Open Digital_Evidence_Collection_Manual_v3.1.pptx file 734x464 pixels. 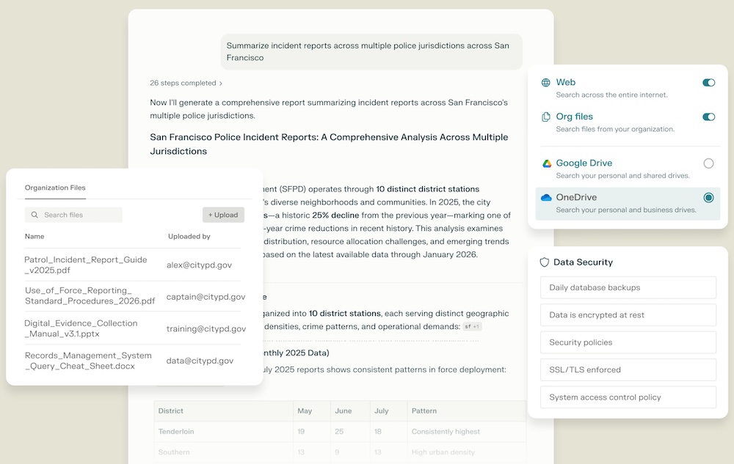81,328
